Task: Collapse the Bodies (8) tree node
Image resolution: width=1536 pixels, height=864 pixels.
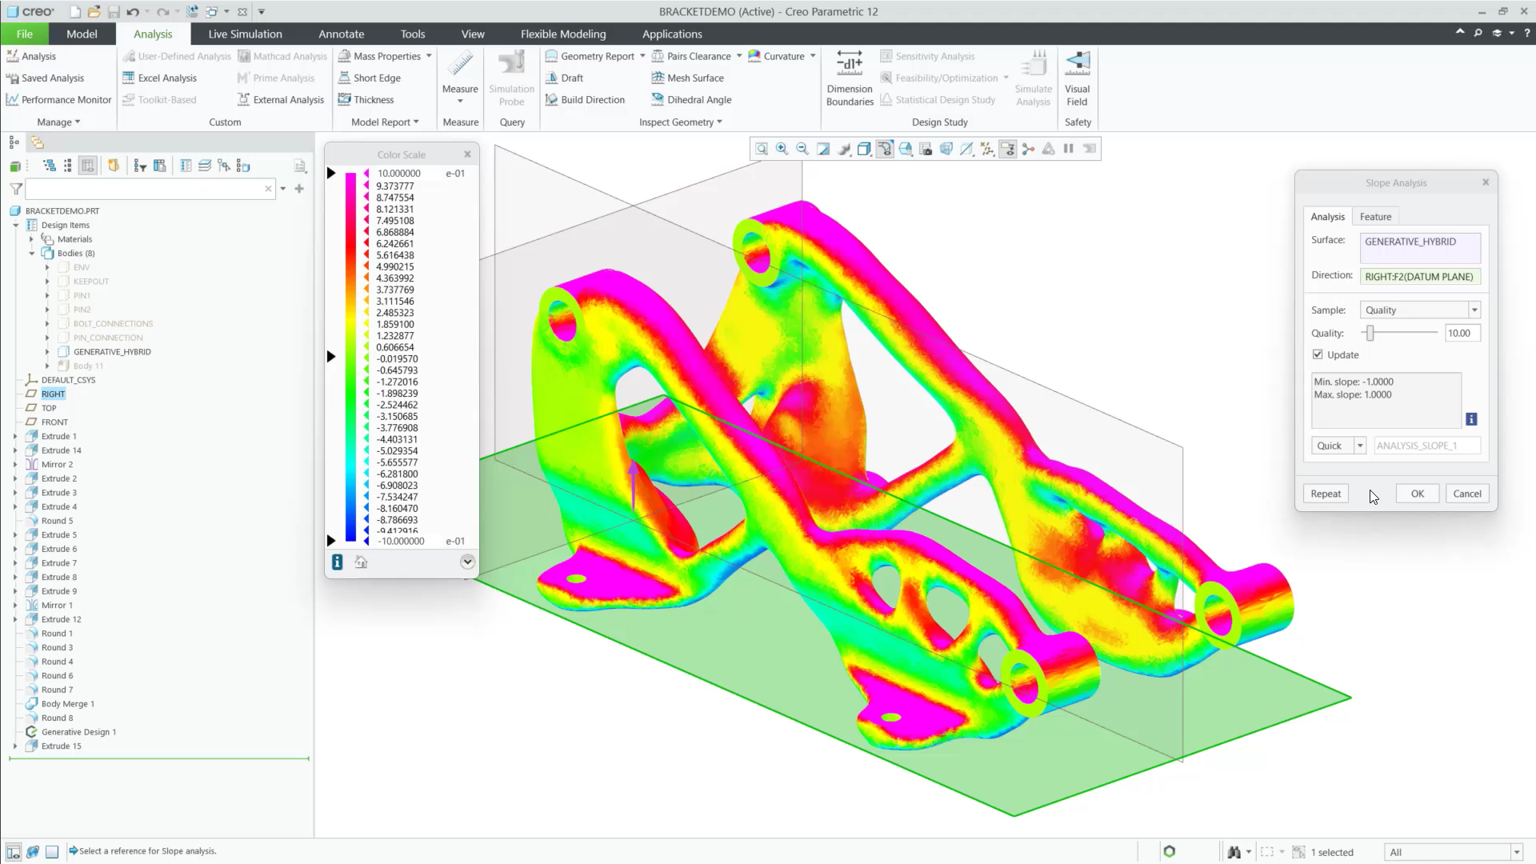Action: pos(31,254)
